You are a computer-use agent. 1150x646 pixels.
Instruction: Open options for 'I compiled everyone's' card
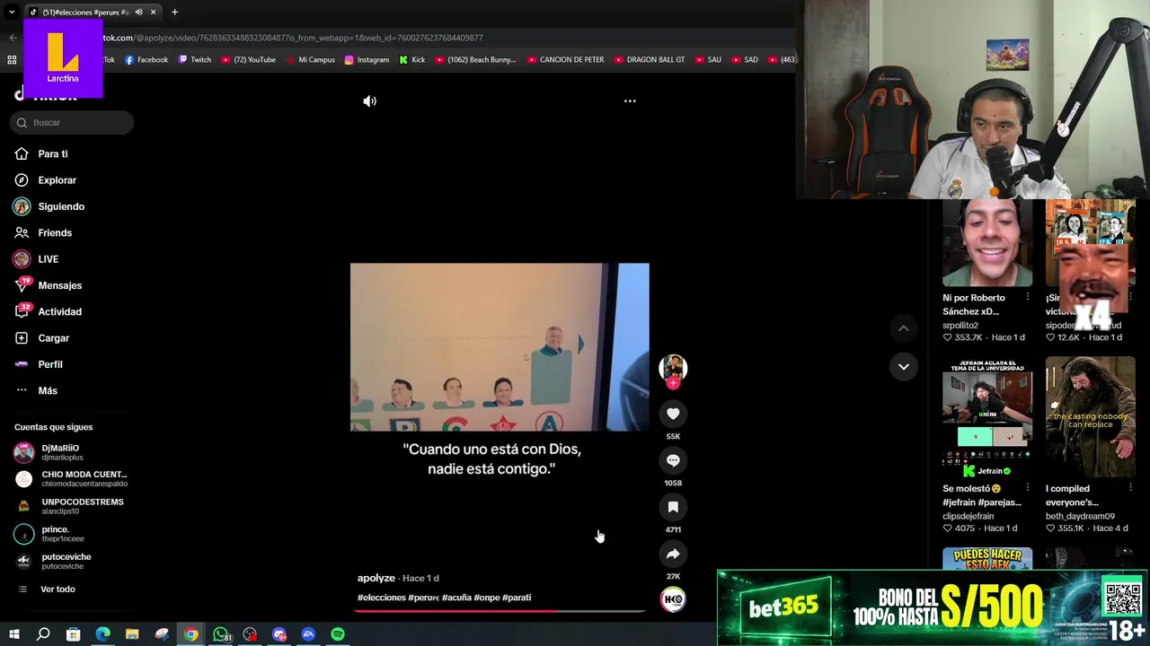(1130, 488)
